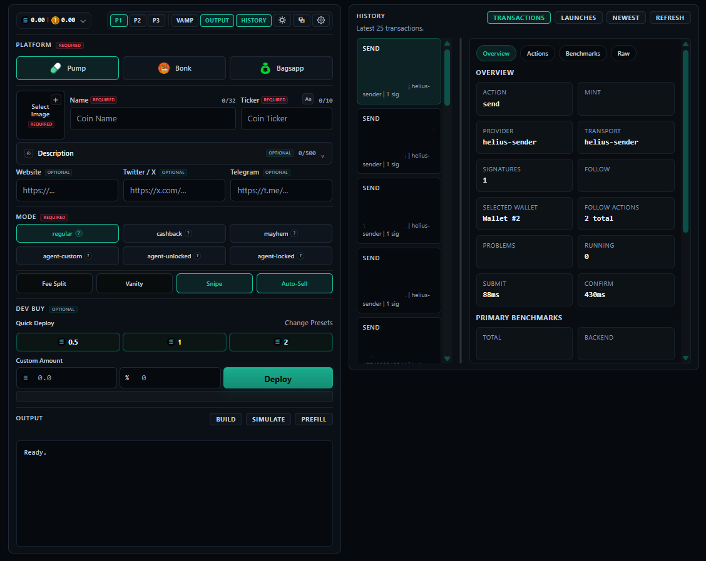
Task: Pick the 2 SOL quick deploy preset
Action: click(281, 342)
